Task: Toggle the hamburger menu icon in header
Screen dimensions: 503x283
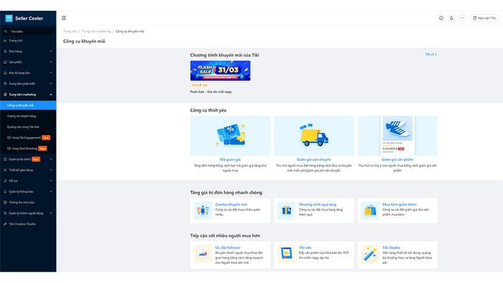Action: click(x=64, y=18)
